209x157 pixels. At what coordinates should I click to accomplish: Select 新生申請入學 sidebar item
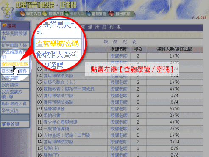[15, 45]
